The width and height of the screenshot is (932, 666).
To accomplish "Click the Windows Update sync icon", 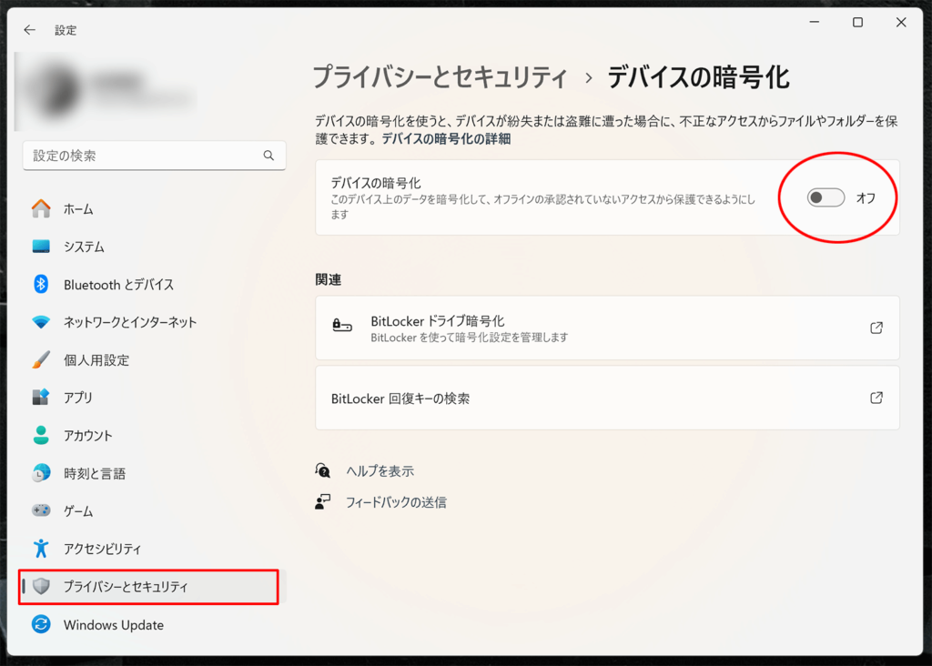I will pos(41,625).
